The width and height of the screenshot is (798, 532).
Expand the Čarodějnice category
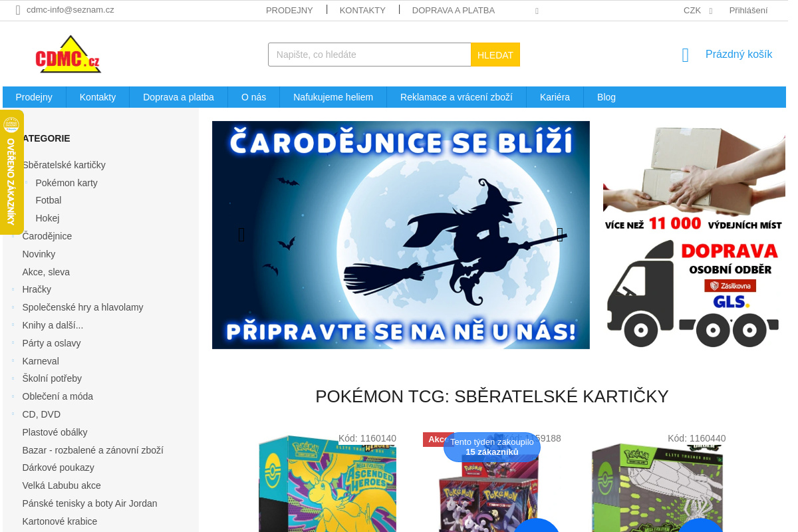point(13,236)
